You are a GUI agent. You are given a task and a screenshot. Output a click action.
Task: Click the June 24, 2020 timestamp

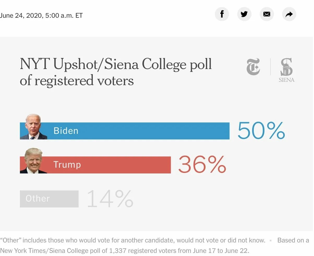pos(41,15)
